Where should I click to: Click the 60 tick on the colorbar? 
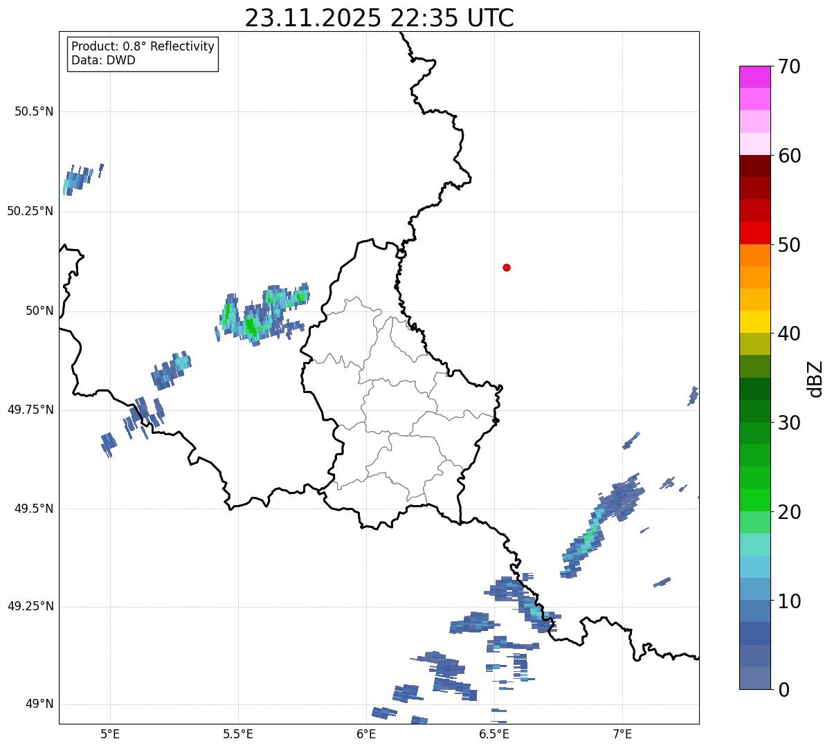point(788,156)
